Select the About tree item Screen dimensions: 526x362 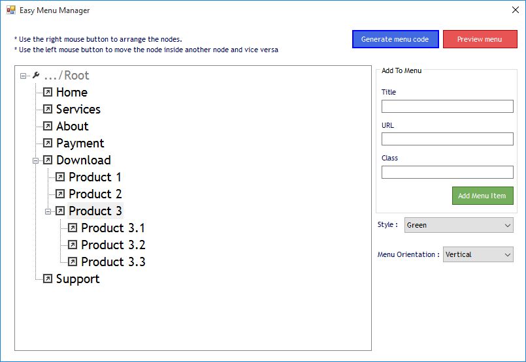pyautogui.click(x=72, y=127)
